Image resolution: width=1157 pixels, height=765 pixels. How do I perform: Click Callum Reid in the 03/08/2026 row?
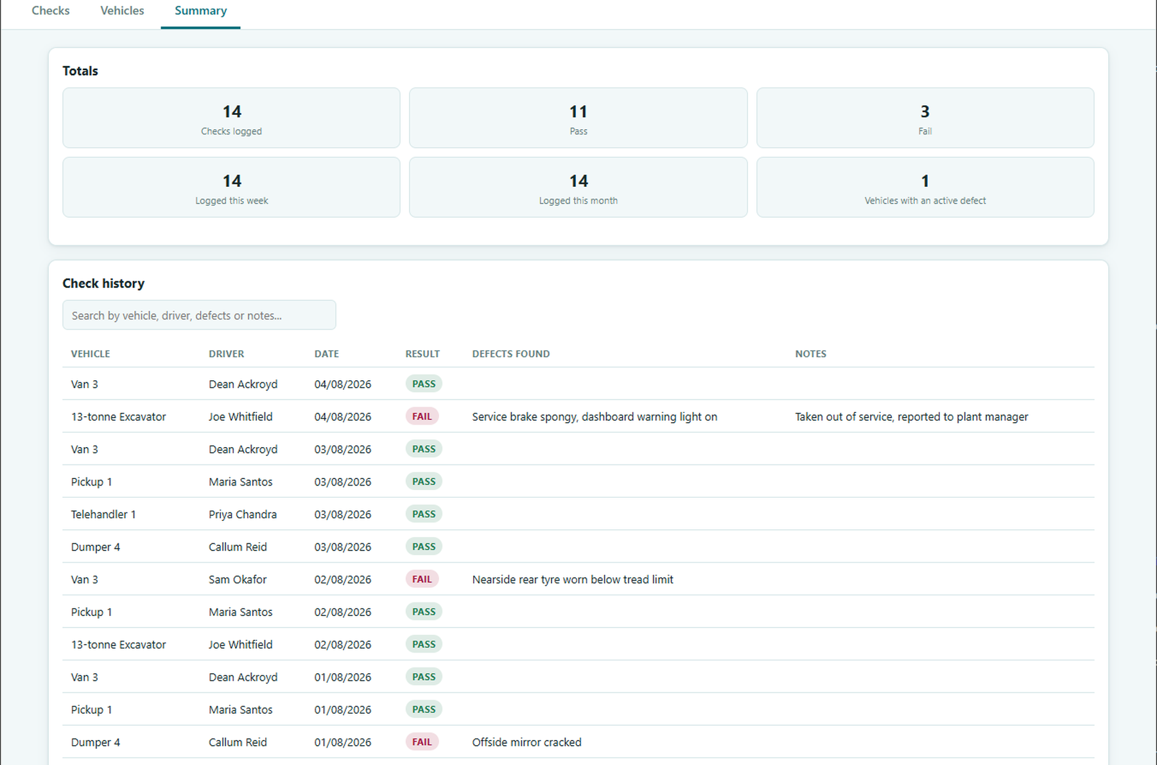point(238,547)
